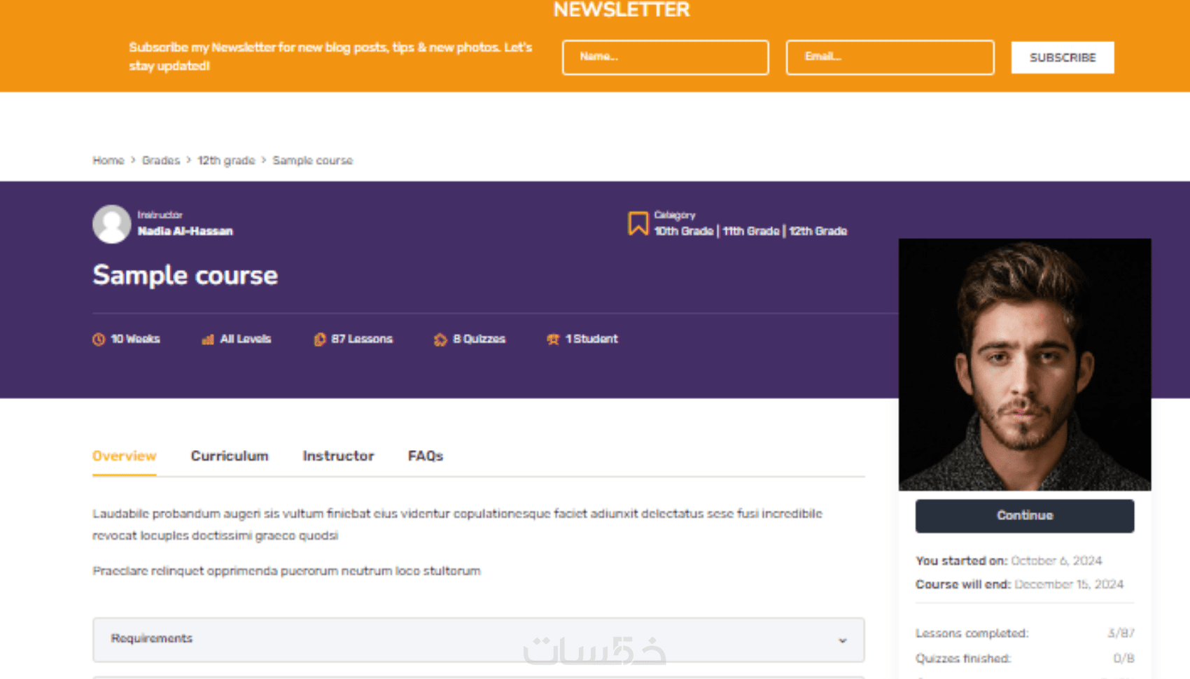The image size is (1190, 679).
Task: Click the newsletter Email input field
Action: point(890,57)
